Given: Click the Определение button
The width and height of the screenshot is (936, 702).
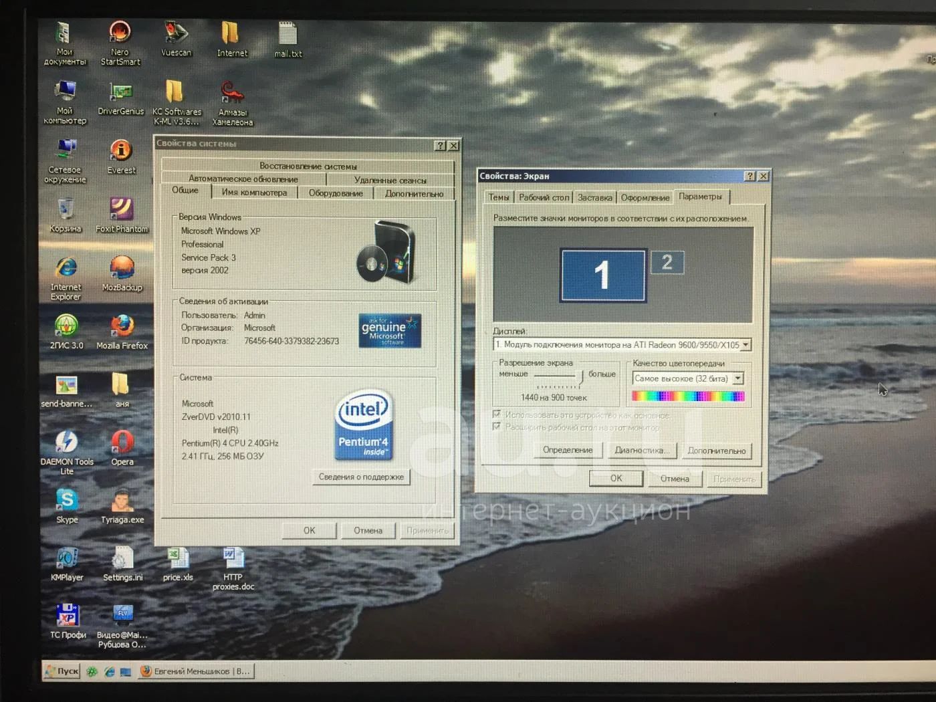Looking at the screenshot, I should click(568, 450).
